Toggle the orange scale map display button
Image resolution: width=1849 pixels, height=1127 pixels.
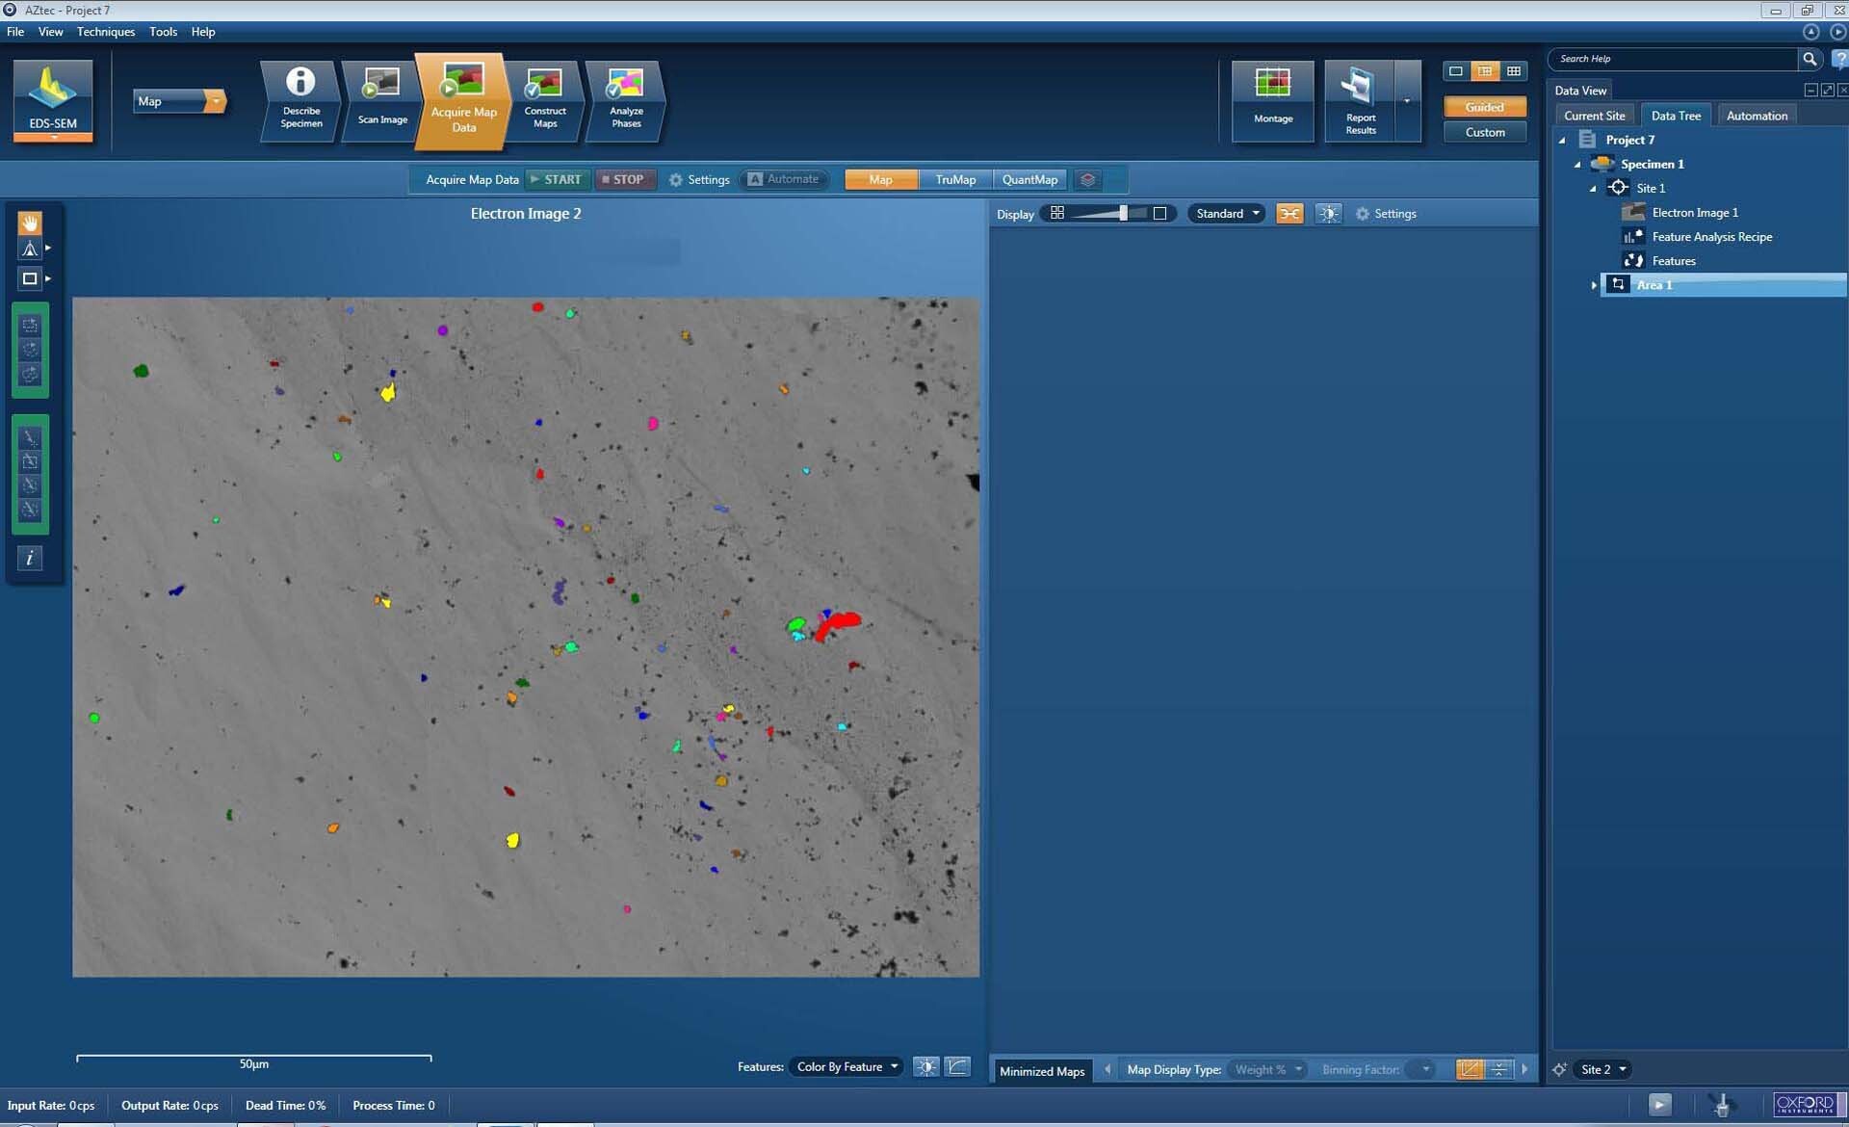(1470, 1069)
